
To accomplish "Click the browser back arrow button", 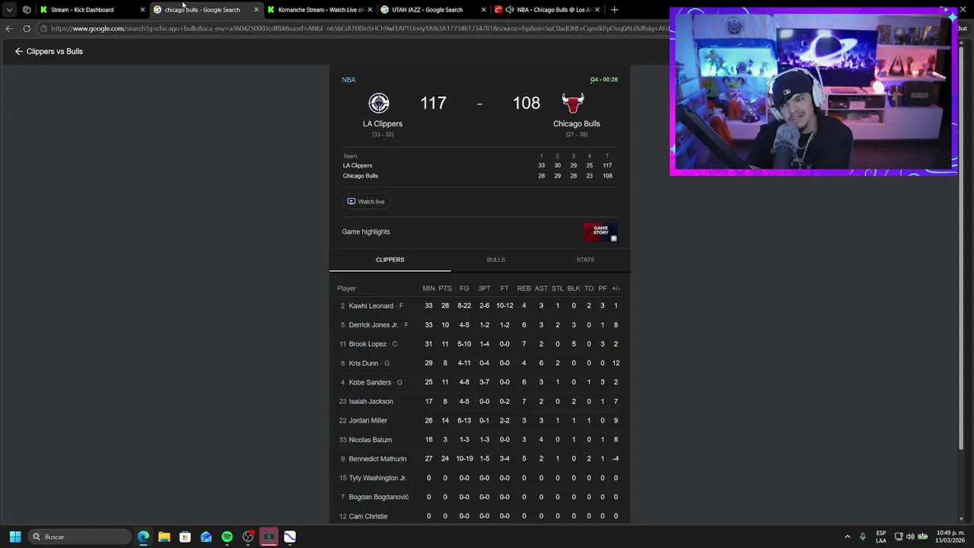I will click(x=9, y=28).
